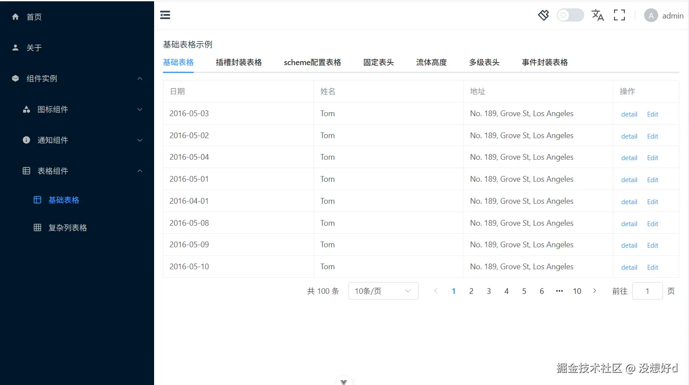Click the admin username in header

[673, 16]
